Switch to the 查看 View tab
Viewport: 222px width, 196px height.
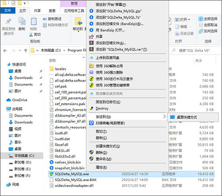coord(52,11)
